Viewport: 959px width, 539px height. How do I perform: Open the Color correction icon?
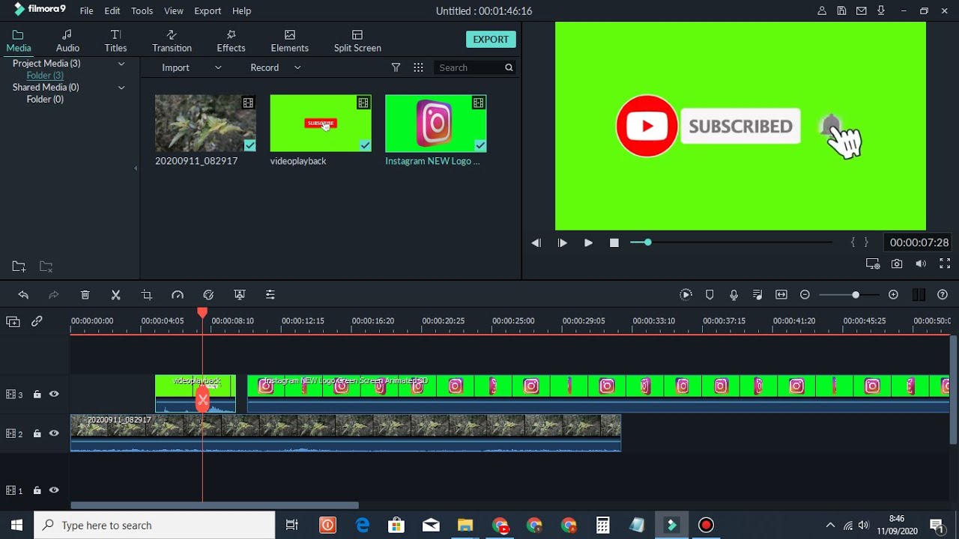click(x=208, y=295)
